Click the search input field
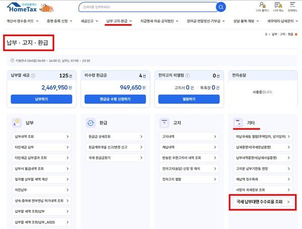 point(146,7)
